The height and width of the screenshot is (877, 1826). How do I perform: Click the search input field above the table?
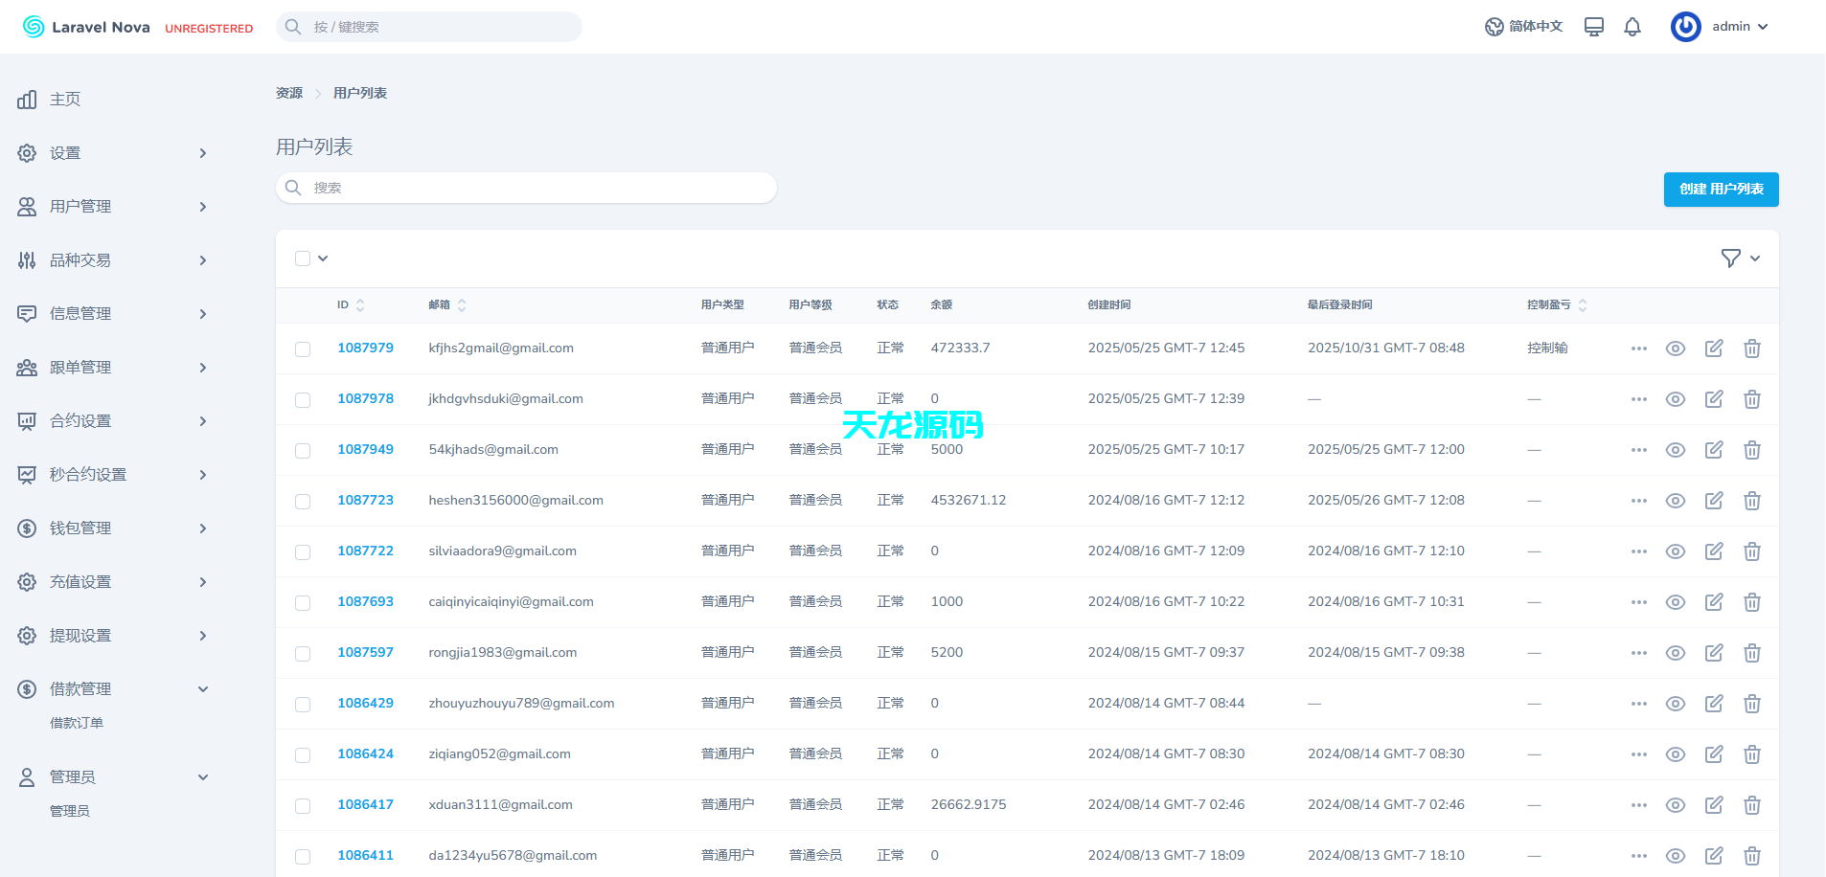(x=526, y=188)
